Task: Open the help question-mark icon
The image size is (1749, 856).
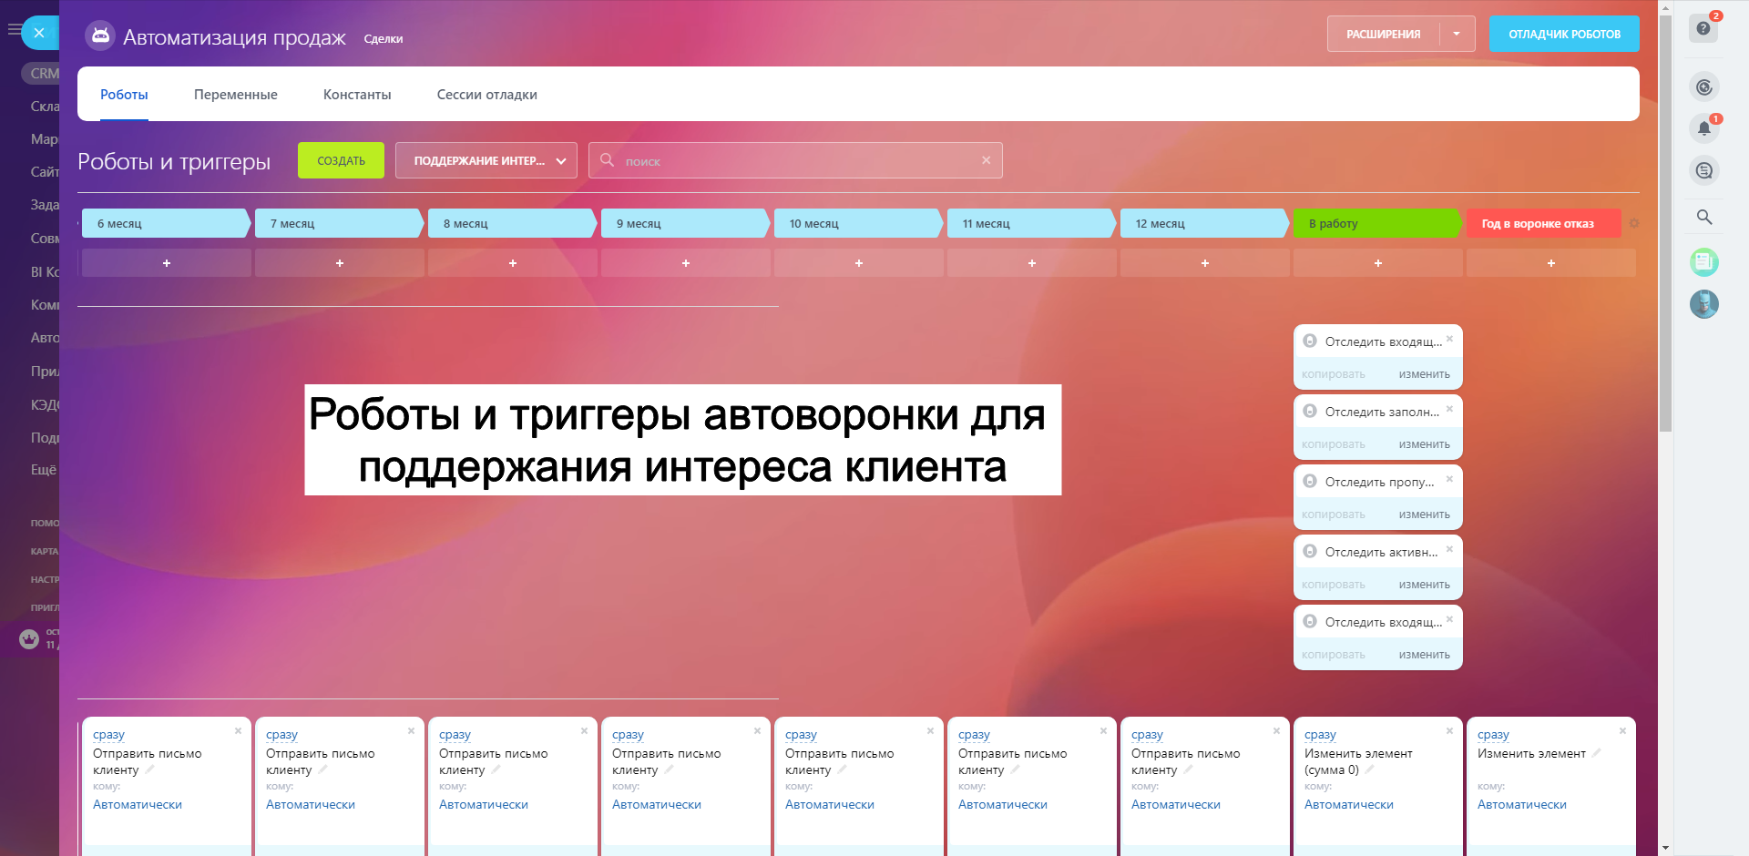Action: coord(1703,28)
